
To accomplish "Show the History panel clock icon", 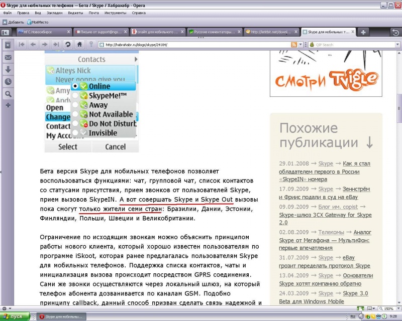I will click(x=8, y=81).
